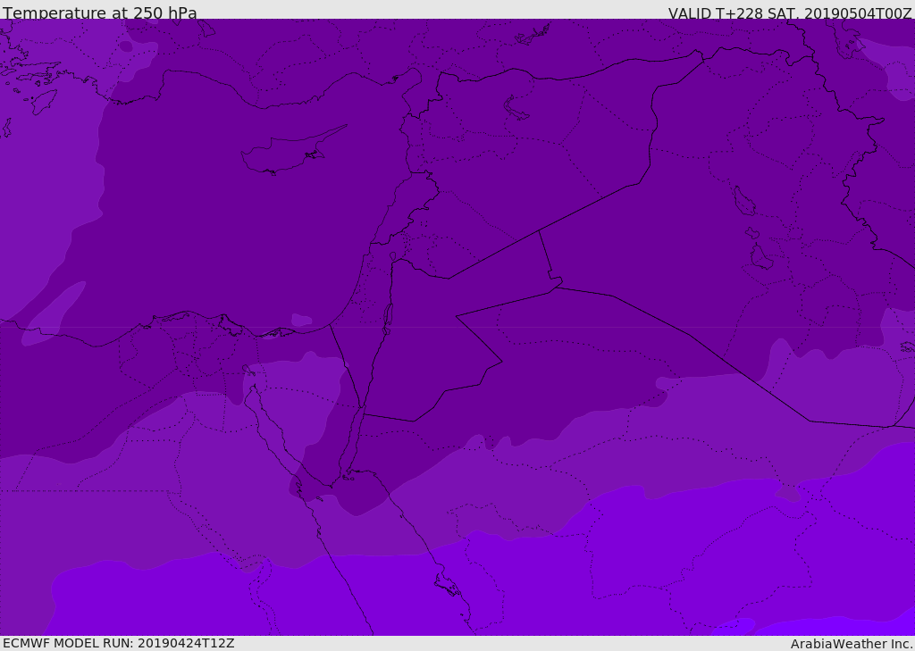
Task: Click the "Temperature at 250 hPa" title
Action: (x=100, y=13)
